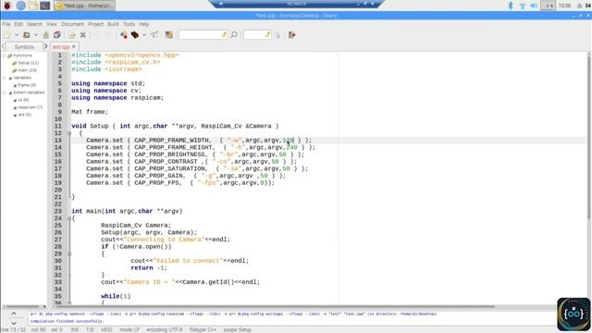The image size is (592, 333).
Task: Launch the terminal from the taskbar
Action: (x=45, y=6)
